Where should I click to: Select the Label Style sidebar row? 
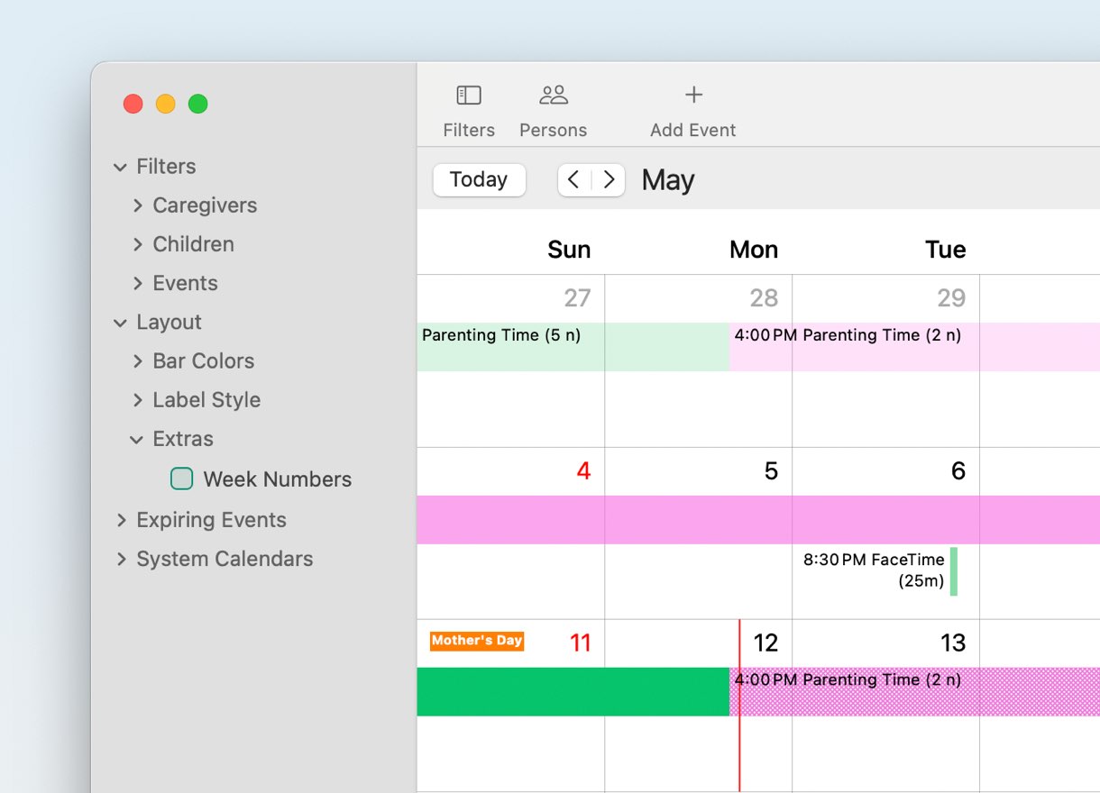click(x=206, y=400)
